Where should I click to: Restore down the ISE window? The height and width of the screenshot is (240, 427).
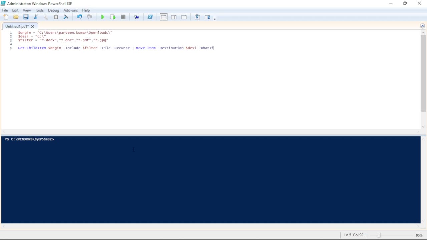pyautogui.click(x=405, y=3)
